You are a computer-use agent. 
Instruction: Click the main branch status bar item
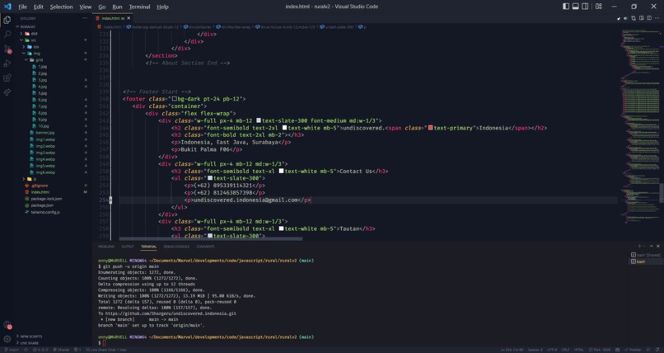click(12, 350)
